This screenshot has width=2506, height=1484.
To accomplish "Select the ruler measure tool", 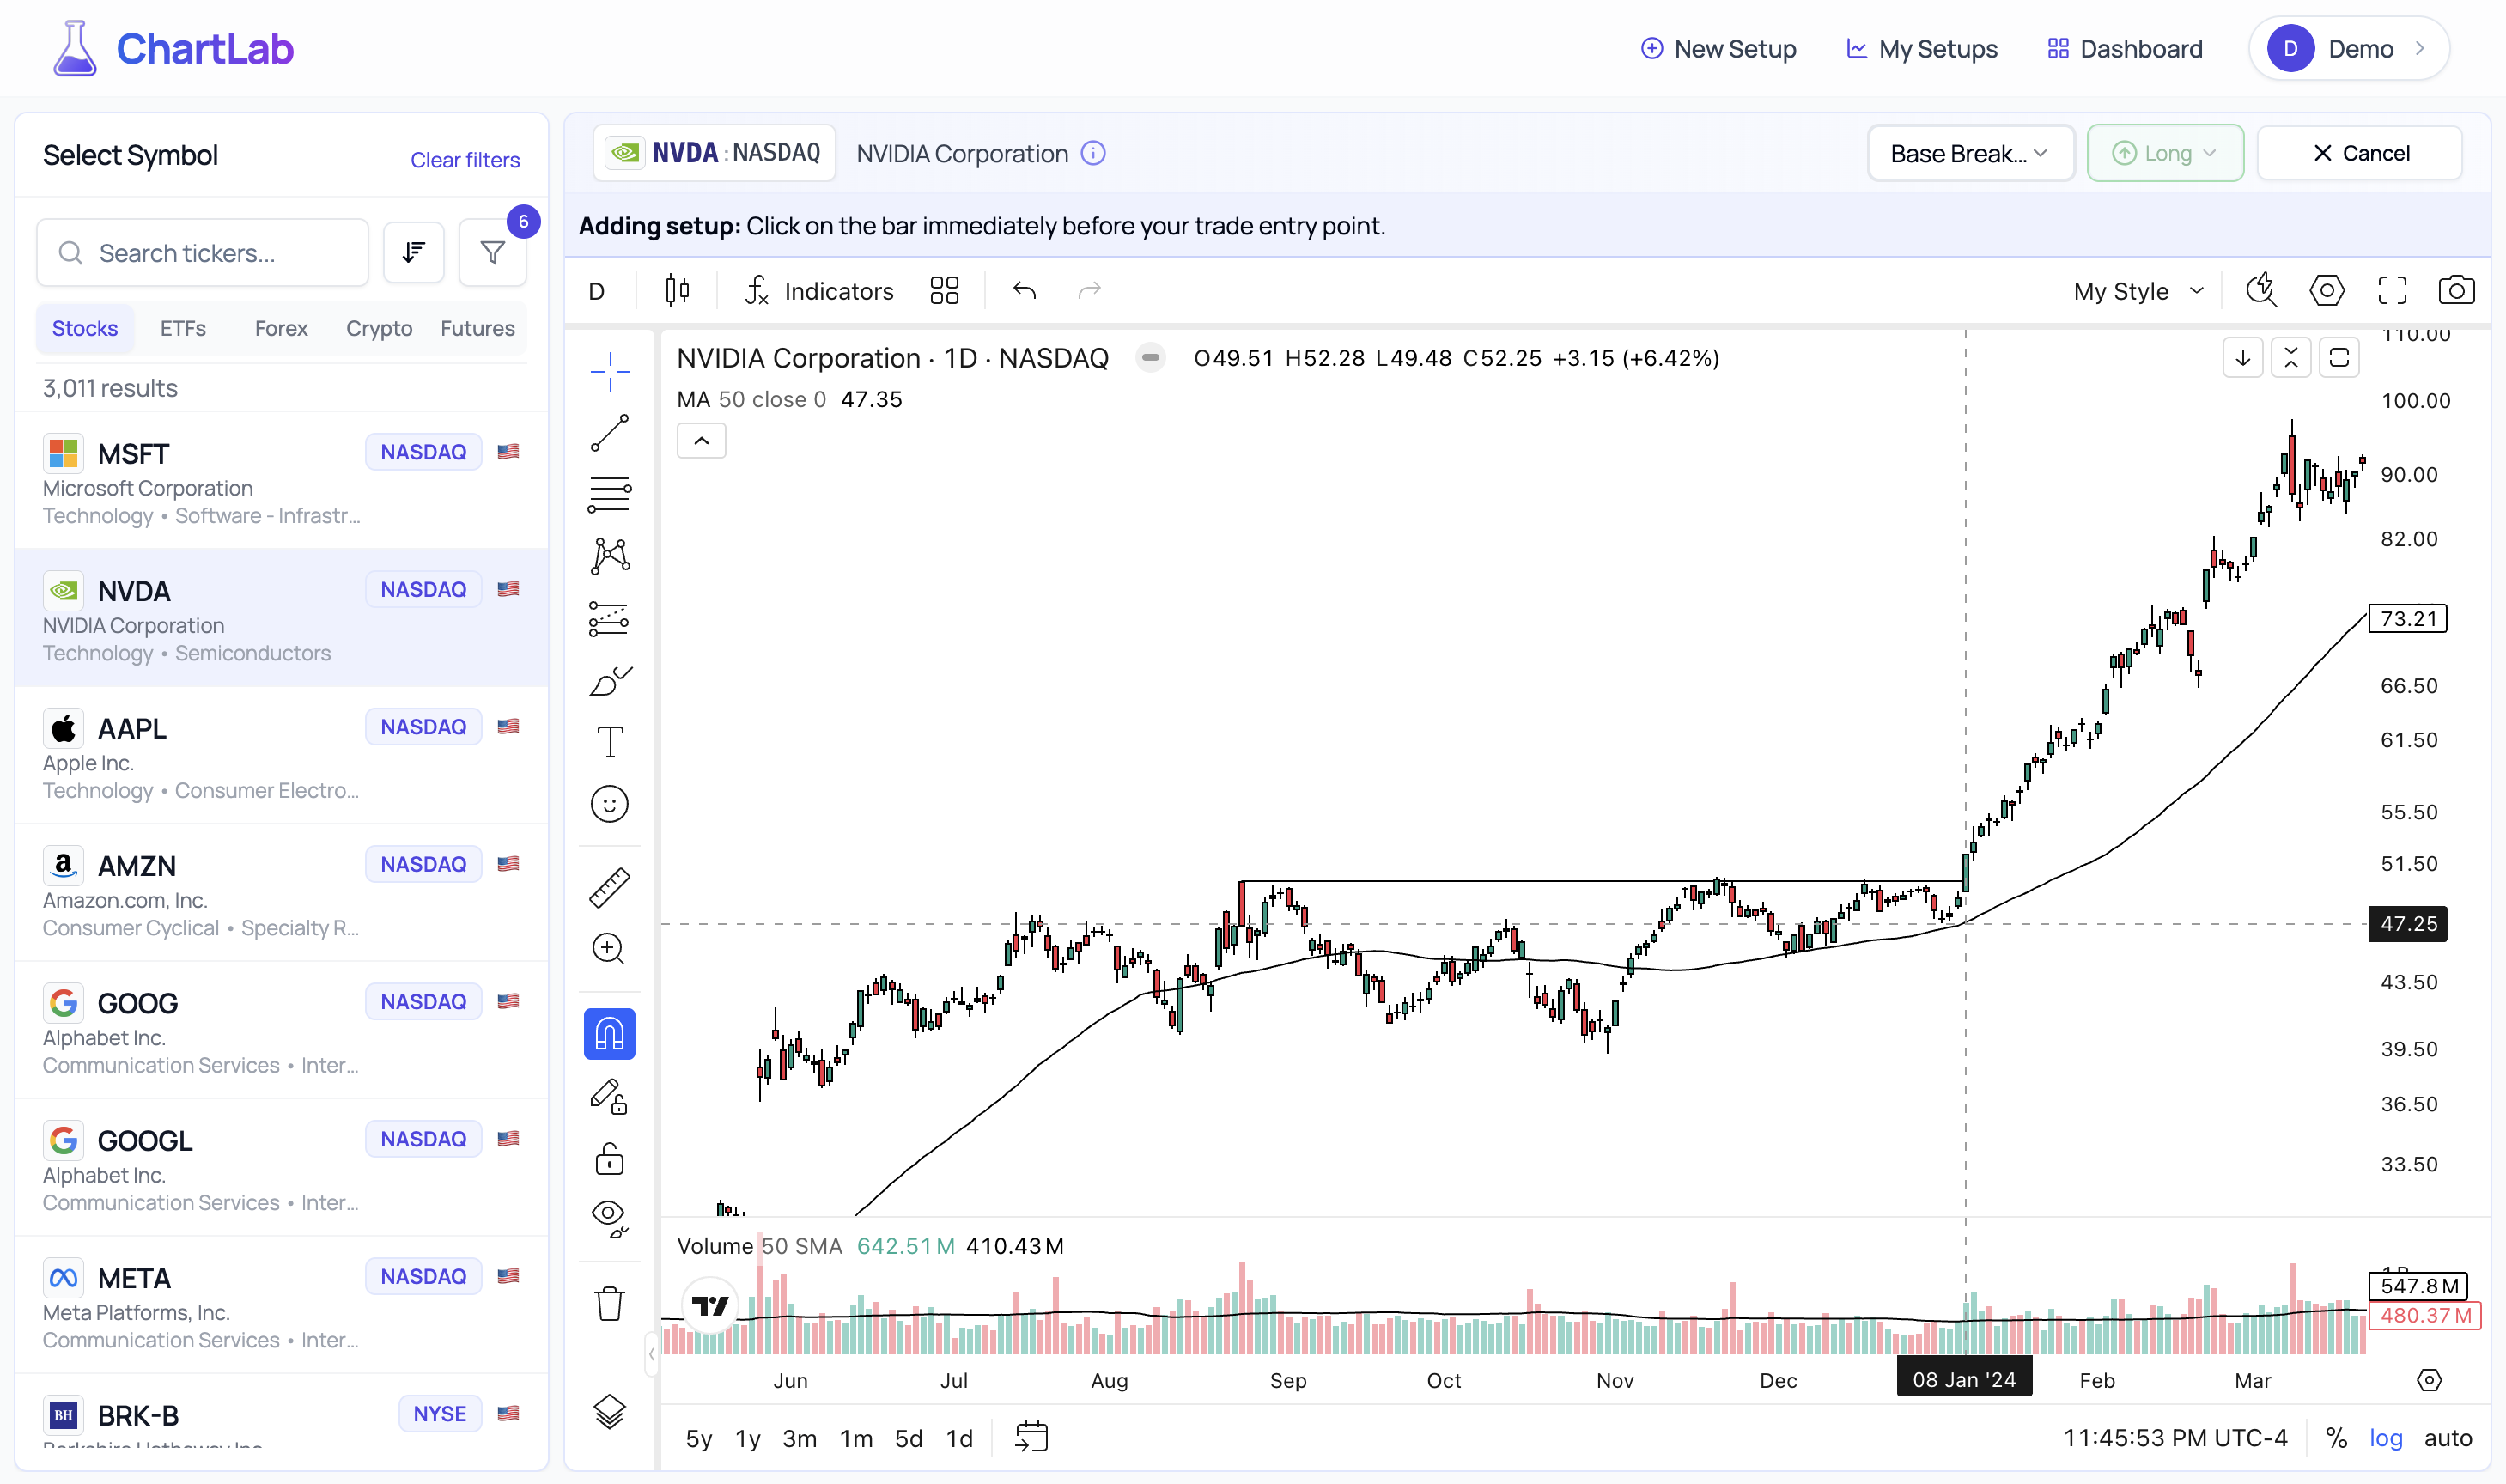I will [609, 887].
